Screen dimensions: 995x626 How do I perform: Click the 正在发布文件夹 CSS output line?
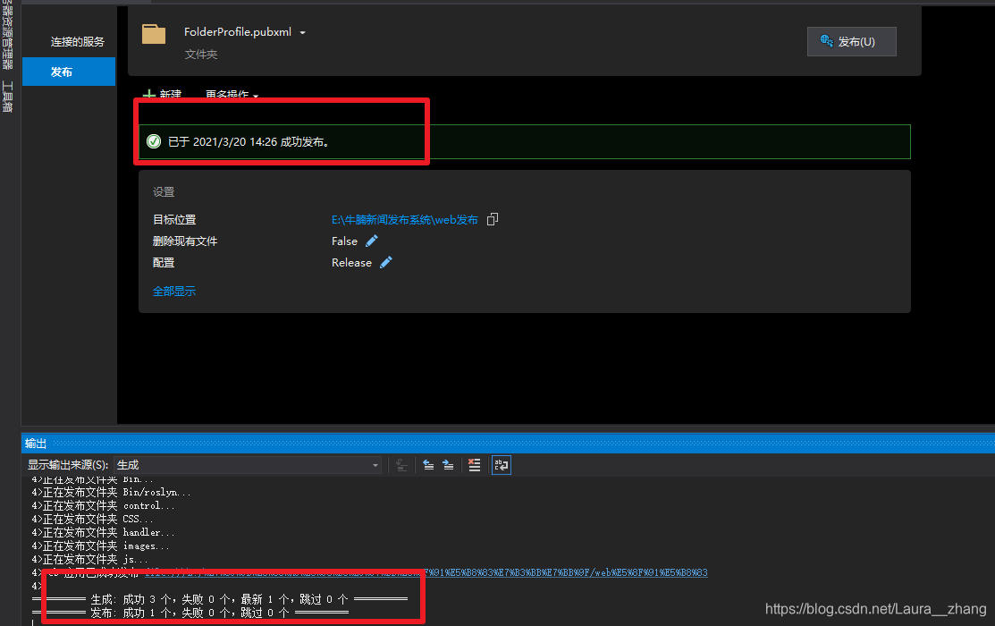[93, 519]
